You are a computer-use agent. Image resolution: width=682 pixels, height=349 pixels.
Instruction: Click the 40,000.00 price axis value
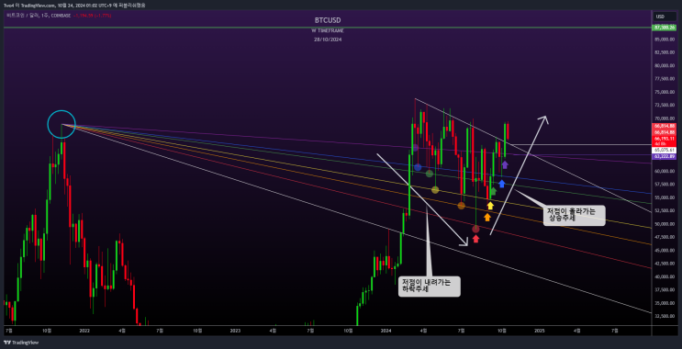(665, 276)
